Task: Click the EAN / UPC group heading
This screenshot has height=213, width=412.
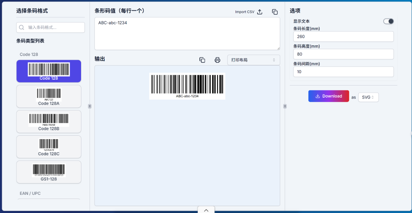Action: pos(30,193)
